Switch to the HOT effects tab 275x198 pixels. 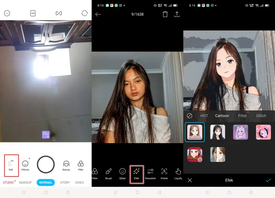[204, 116]
